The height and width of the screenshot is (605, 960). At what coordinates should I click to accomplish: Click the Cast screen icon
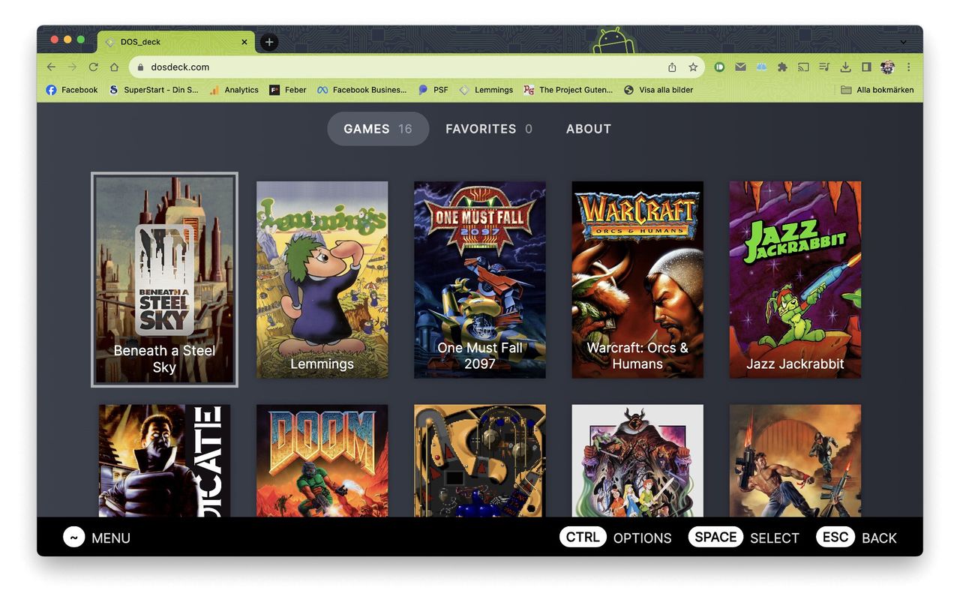803,67
